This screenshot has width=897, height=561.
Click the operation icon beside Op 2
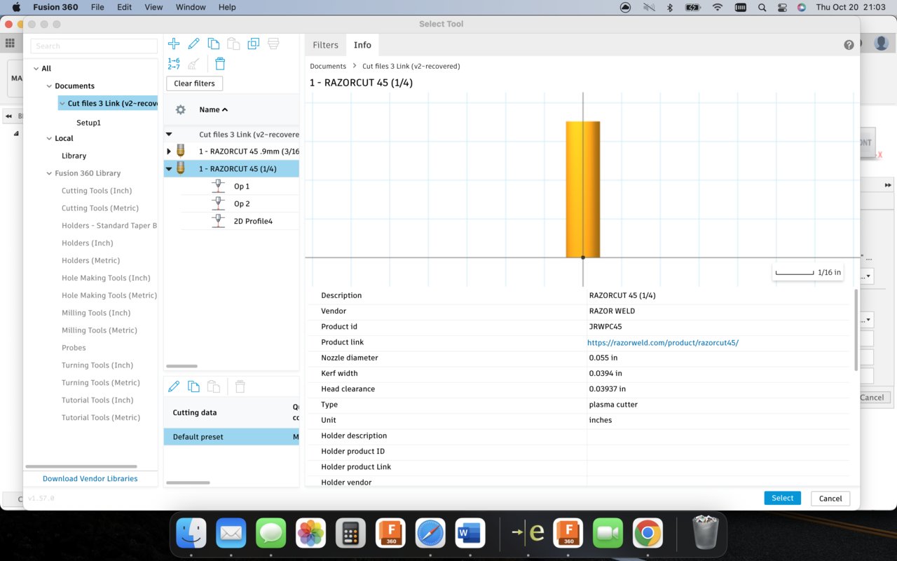pyautogui.click(x=219, y=203)
